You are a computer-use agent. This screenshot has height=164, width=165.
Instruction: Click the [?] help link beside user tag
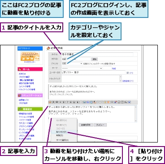[131, 73]
